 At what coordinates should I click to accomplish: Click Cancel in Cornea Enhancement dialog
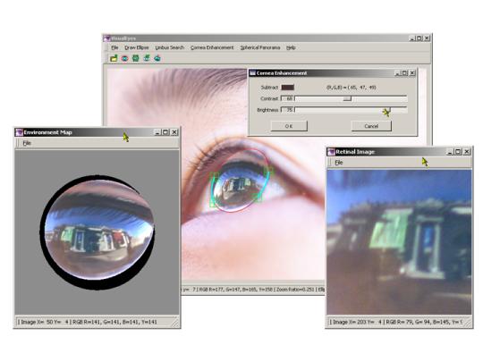tap(371, 126)
